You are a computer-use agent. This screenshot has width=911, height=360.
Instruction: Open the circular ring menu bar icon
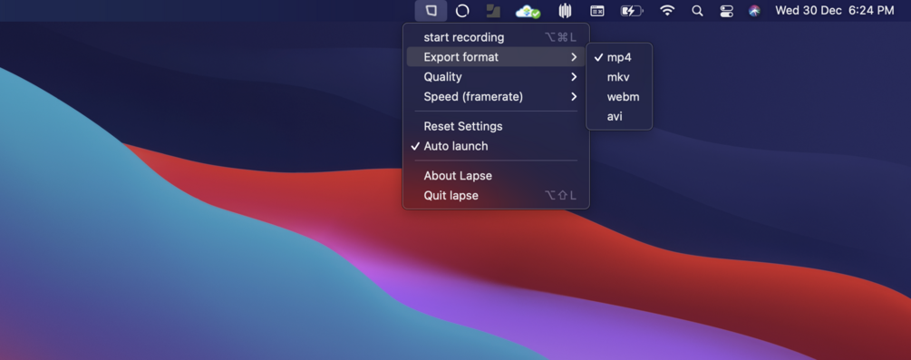pyautogui.click(x=462, y=11)
